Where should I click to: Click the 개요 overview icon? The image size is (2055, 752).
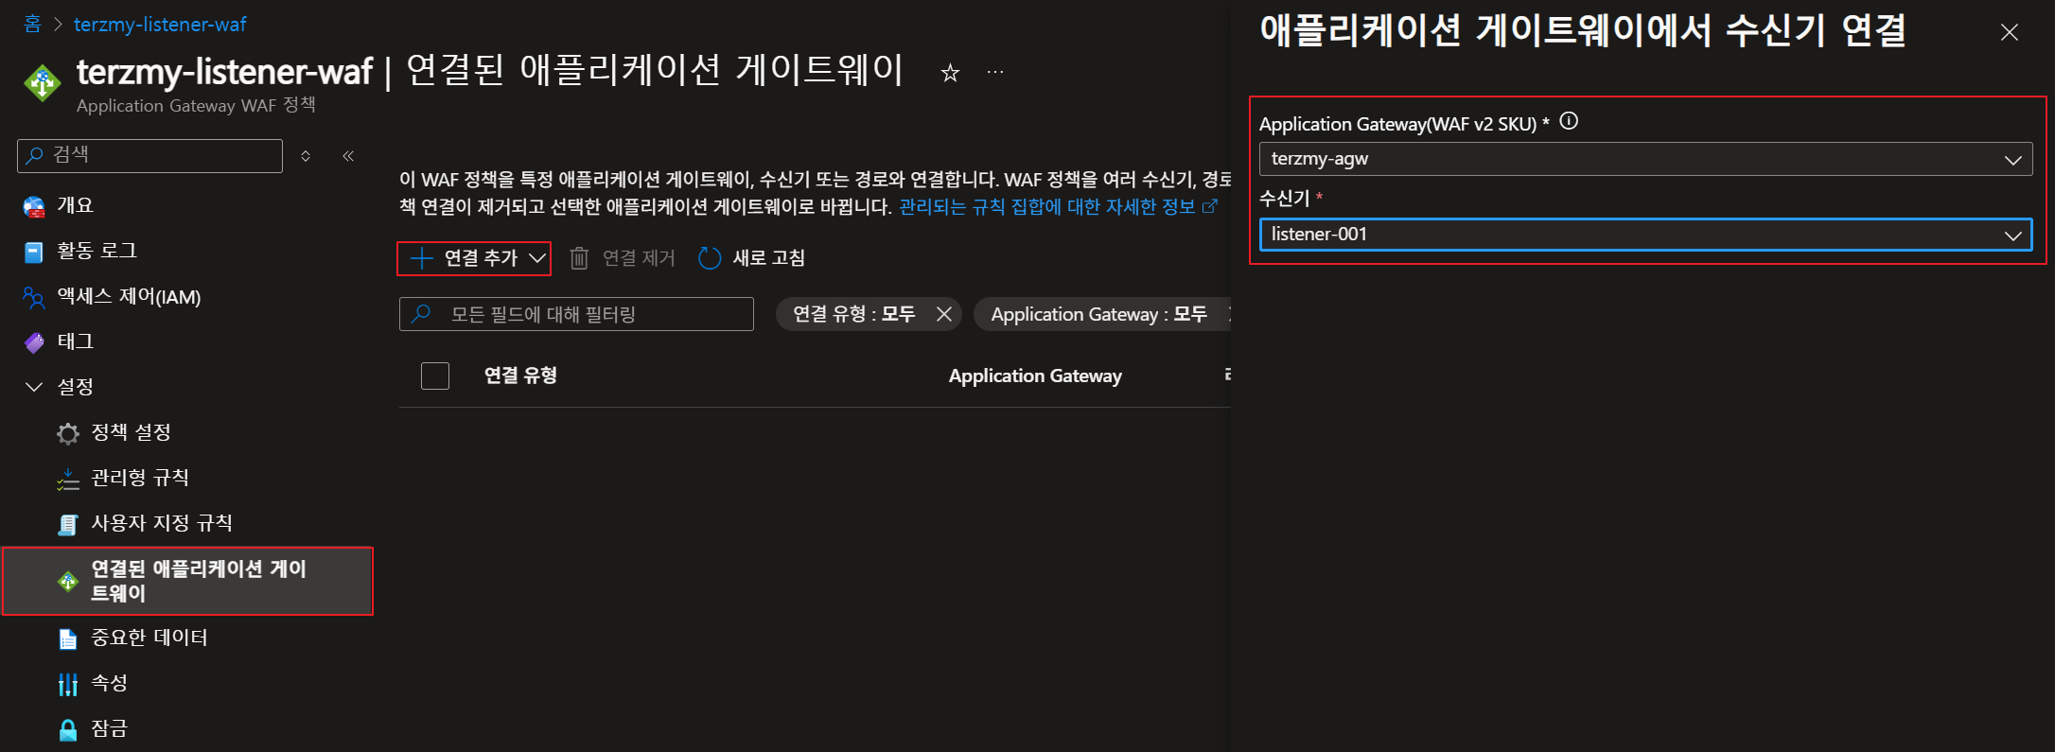(34, 206)
